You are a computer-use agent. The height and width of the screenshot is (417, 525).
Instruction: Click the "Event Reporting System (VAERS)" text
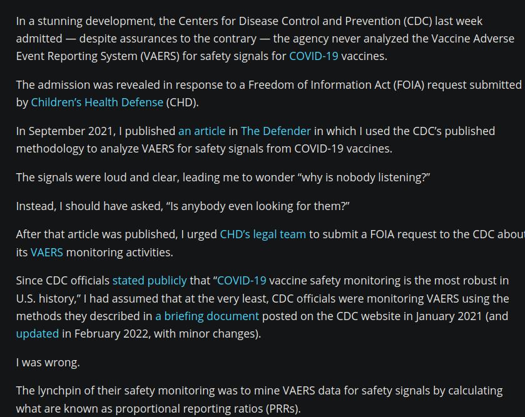(x=98, y=56)
